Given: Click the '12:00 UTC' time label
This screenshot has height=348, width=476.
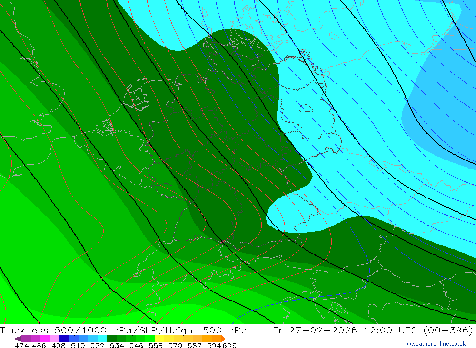Looking at the screenshot, I should [392, 330].
